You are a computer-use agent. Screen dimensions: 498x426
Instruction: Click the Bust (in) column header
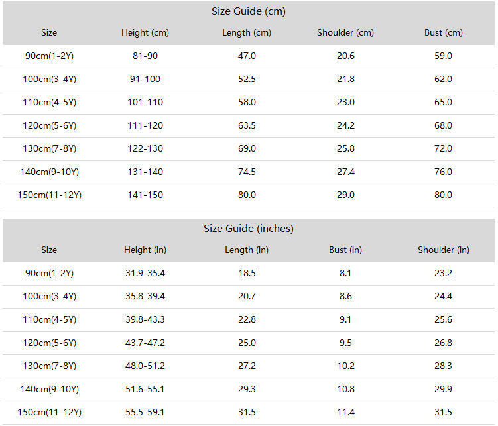pyautogui.click(x=345, y=250)
